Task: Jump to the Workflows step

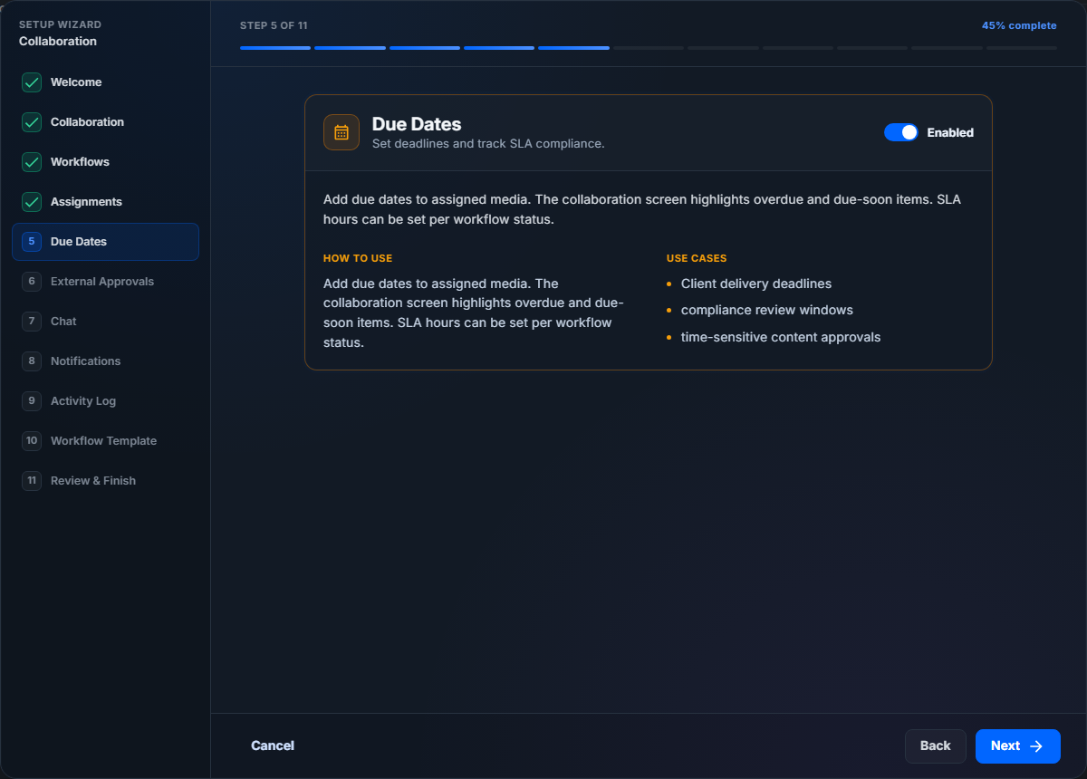Action: tap(105, 162)
